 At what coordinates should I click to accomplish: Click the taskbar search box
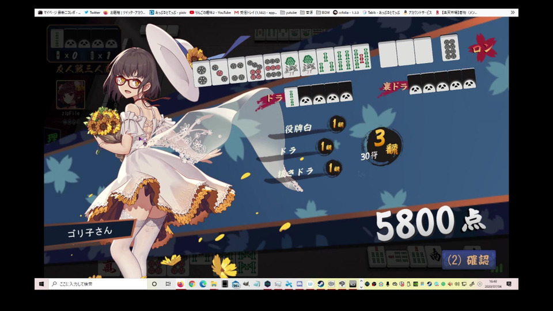tap(98, 284)
